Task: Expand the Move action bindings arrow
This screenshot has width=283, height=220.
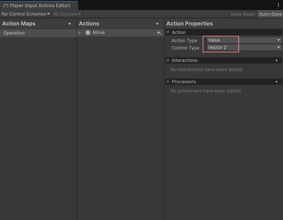Action: (x=80, y=33)
